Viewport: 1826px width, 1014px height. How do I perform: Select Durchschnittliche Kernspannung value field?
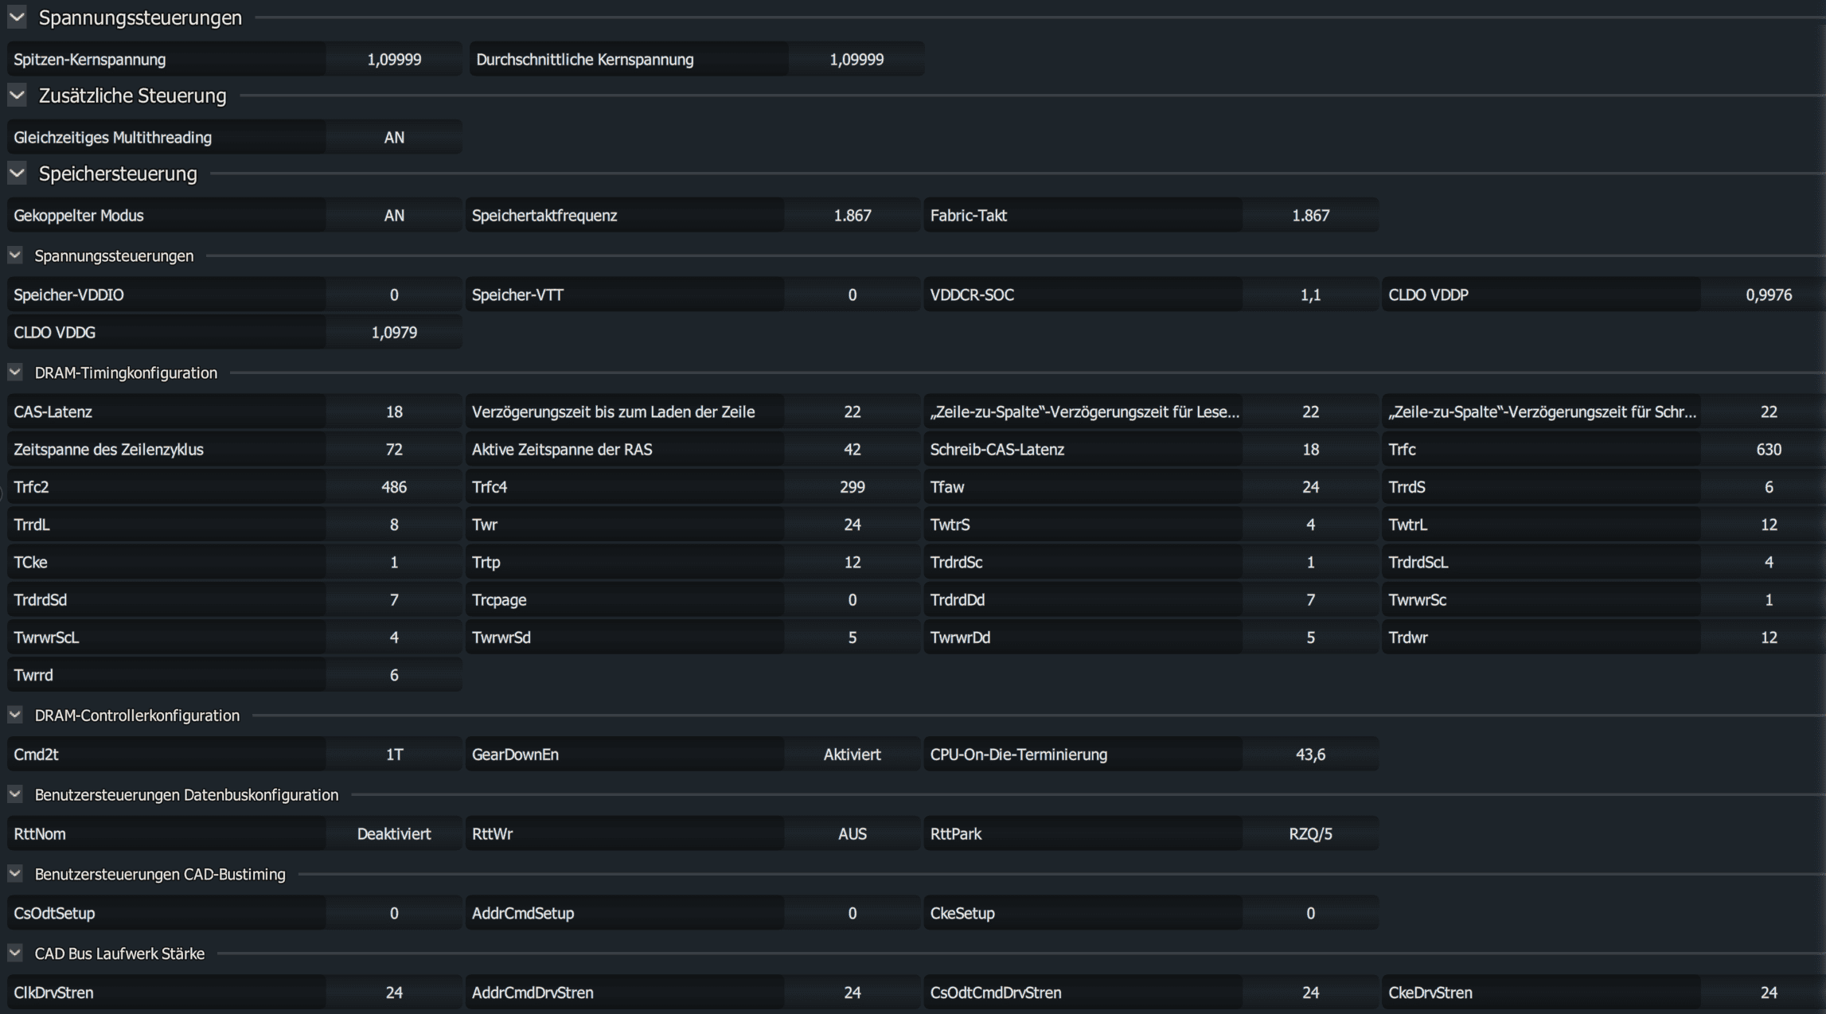click(856, 59)
